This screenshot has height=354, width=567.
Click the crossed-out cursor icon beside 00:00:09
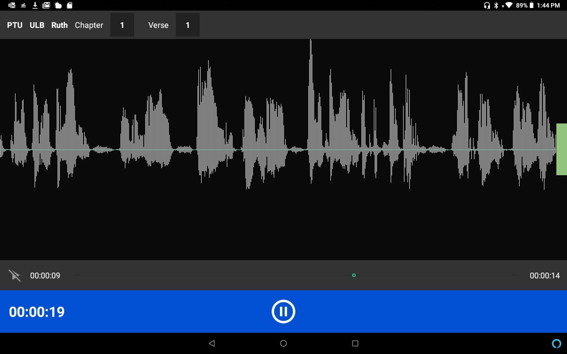[15, 276]
